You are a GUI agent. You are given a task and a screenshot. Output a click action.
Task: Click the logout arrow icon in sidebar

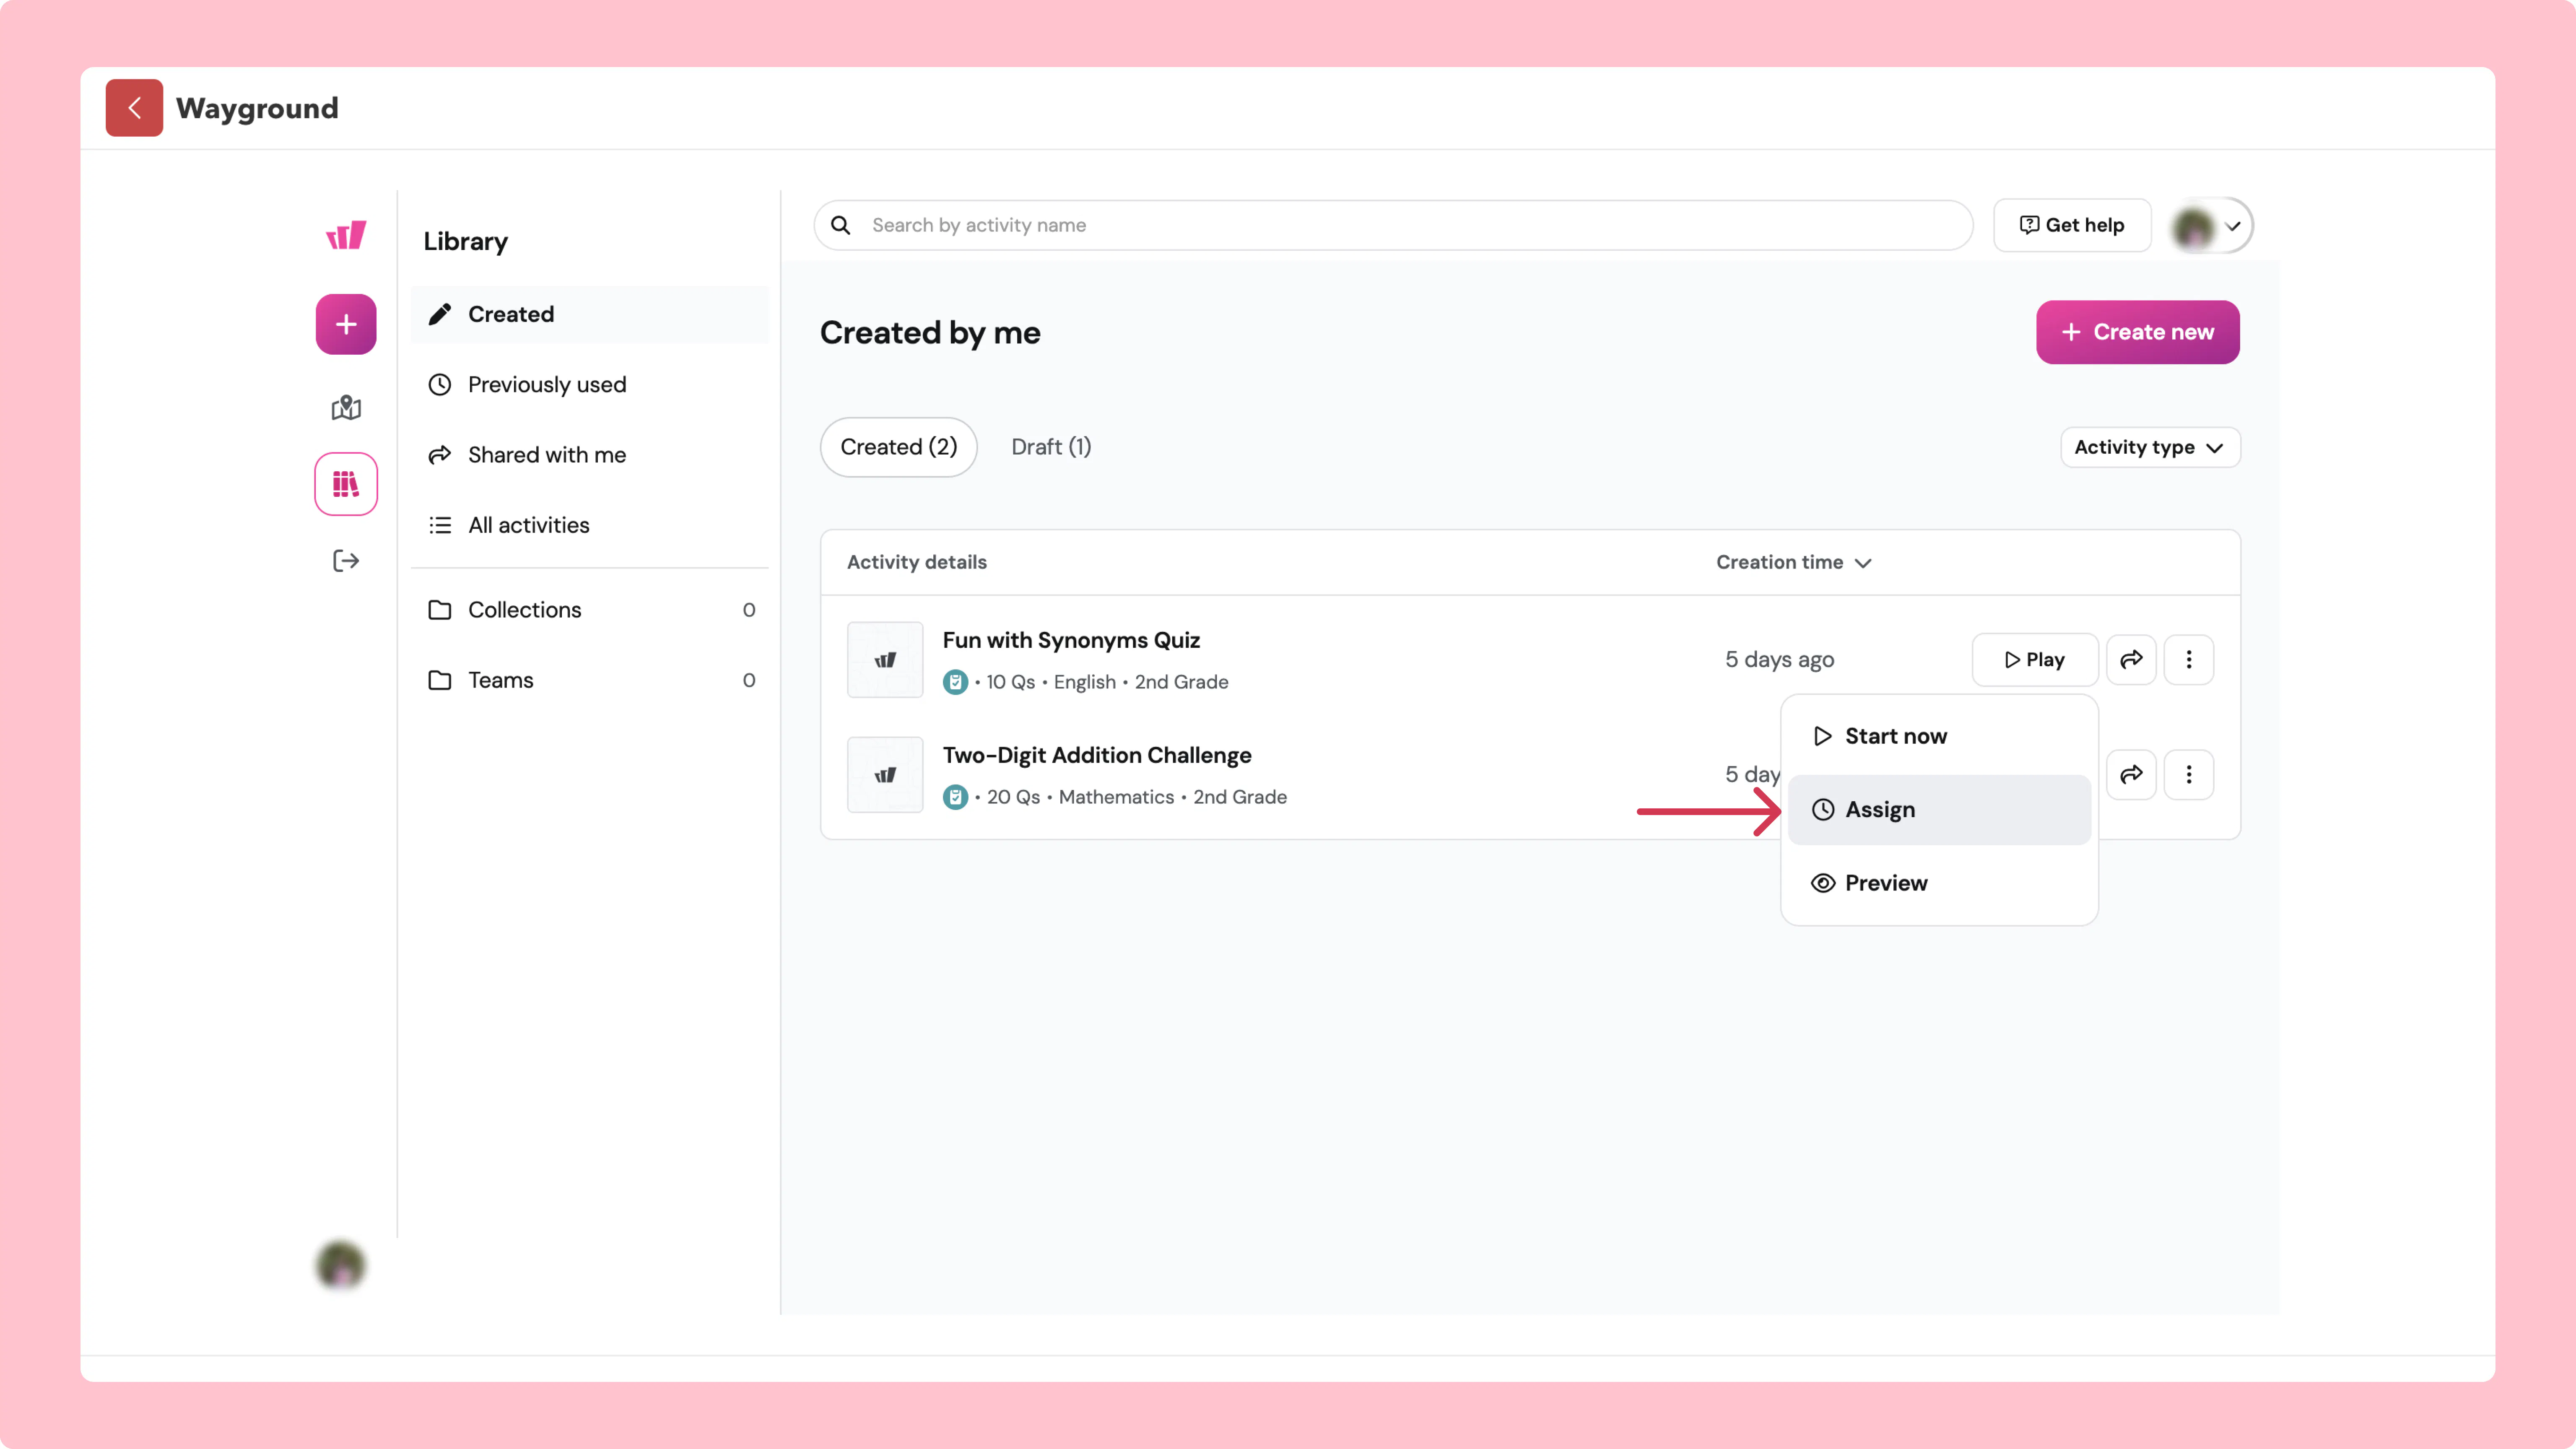click(346, 560)
